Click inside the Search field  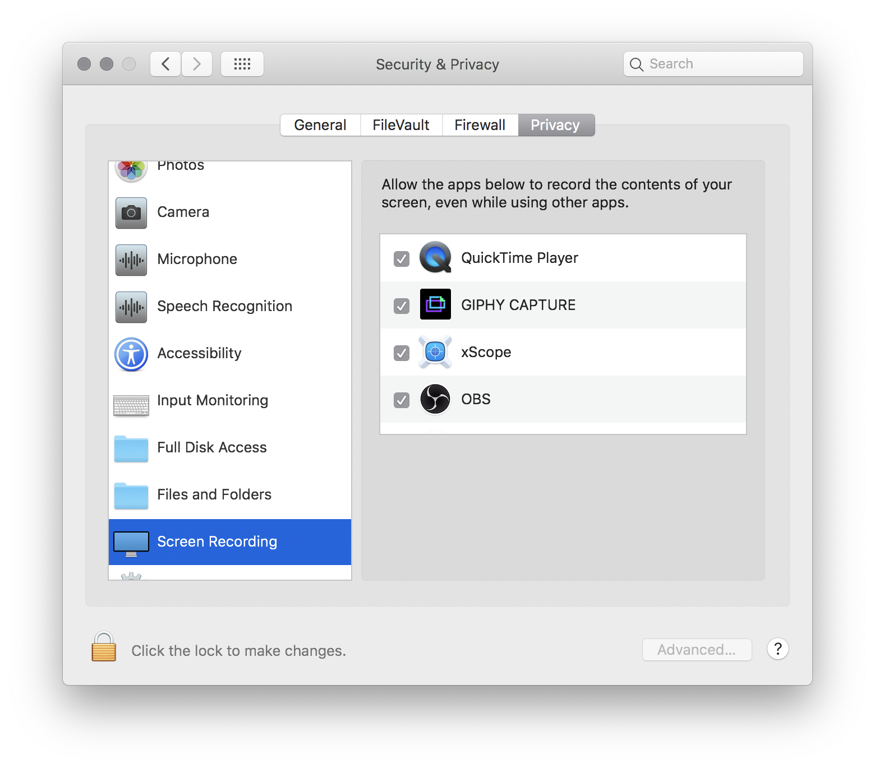712,64
